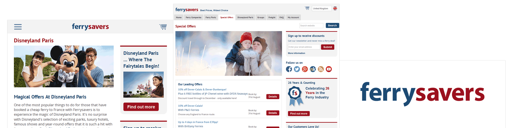Open the Groups tab
Image resolution: width=513 pixels, height=128 pixels.
point(261,17)
